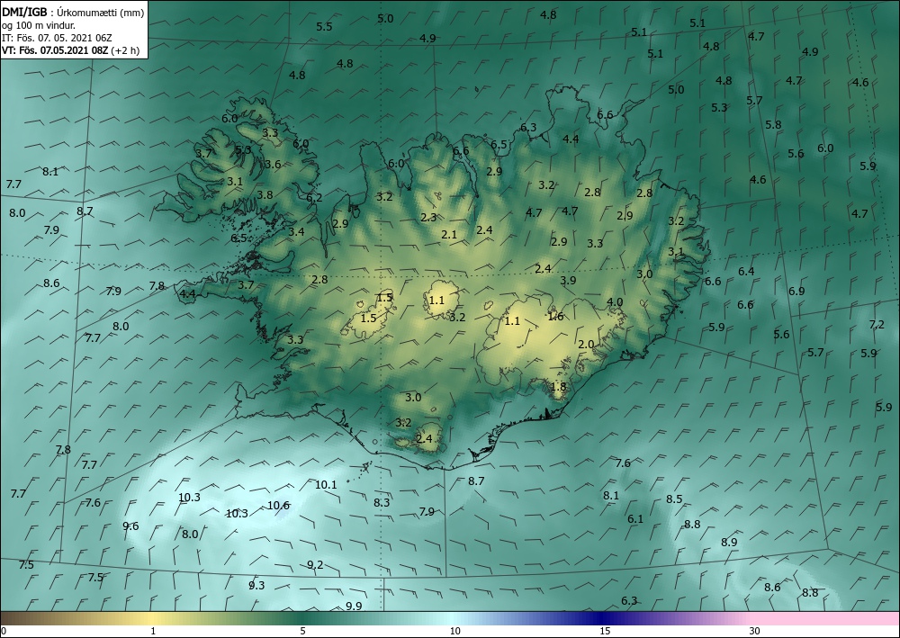Click the yellow part of the color scale near 1
Screen dimensions: 900x638
[153, 618]
